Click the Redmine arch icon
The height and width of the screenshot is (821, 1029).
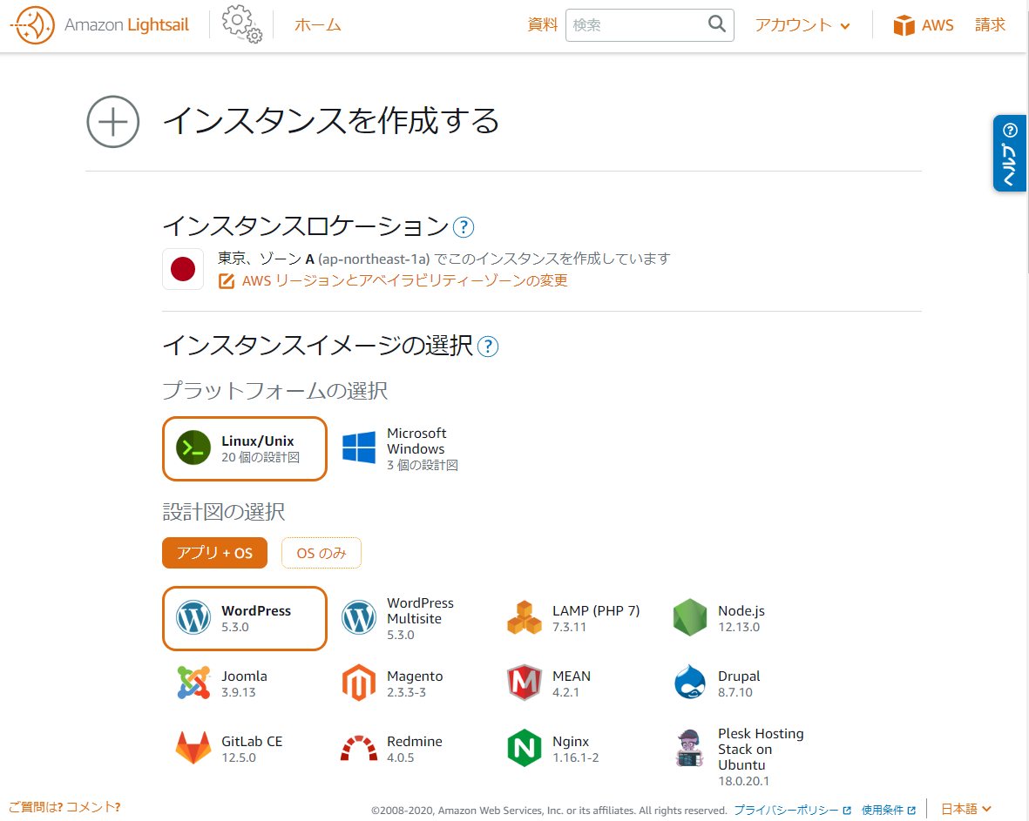(x=359, y=748)
